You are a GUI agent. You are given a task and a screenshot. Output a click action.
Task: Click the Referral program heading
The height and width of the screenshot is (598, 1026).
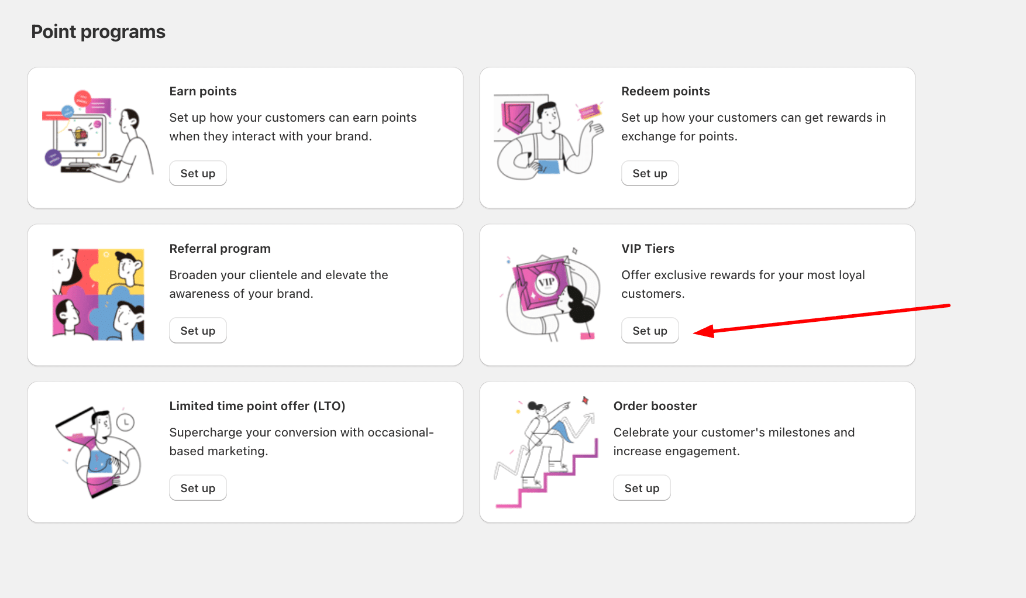[220, 249]
